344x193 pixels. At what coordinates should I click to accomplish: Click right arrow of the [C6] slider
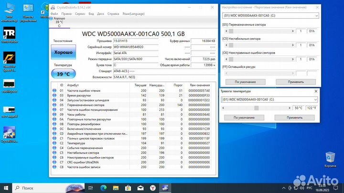pos(293,59)
